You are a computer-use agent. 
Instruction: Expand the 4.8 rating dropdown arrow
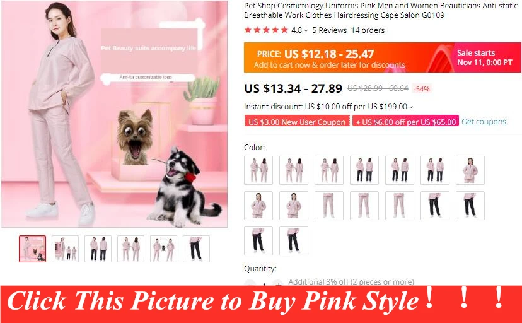[x=306, y=31]
